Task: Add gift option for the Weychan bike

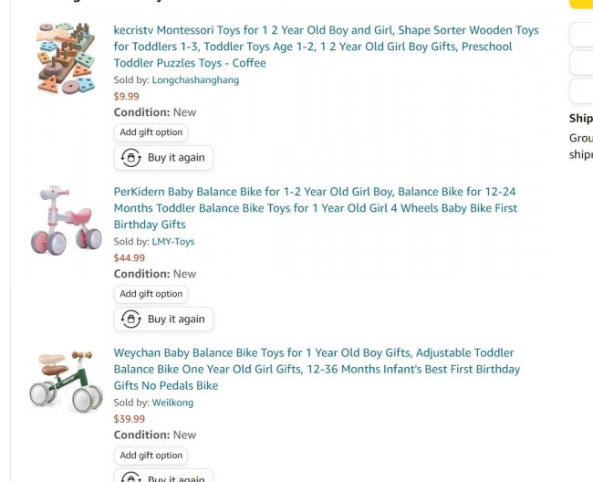Action: (151, 456)
